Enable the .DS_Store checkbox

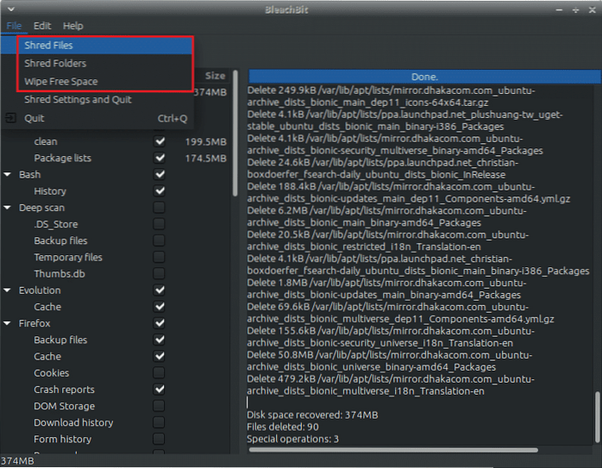160,224
